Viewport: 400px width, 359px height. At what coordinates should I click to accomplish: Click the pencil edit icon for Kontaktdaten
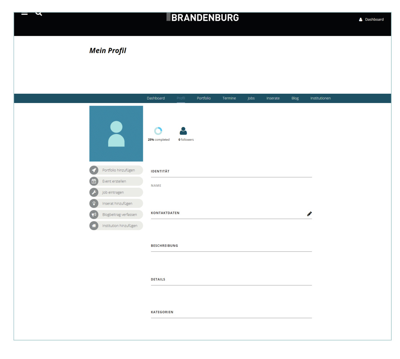click(309, 214)
